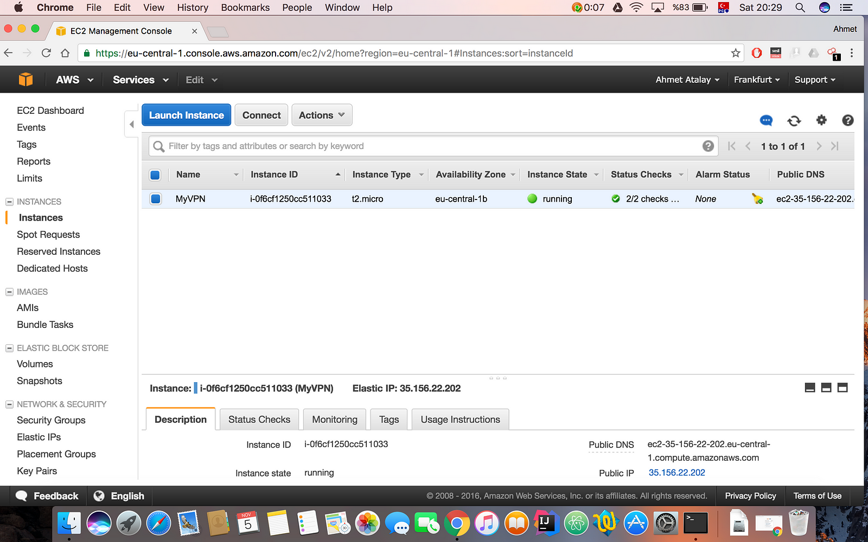Click the Opera-style red extension icon
The height and width of the screenshot is (542, 868).
click(757, 53)
